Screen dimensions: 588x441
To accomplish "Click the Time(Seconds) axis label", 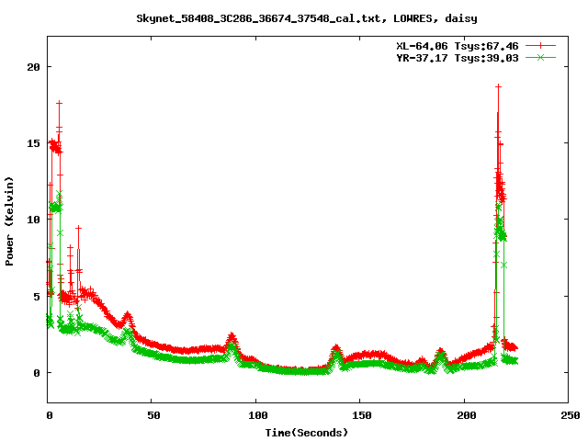I will pos(306,433).
